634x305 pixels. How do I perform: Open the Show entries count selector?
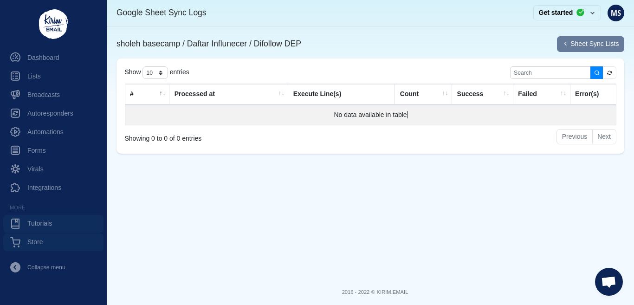pyautogui.click(x=155, y=73)
